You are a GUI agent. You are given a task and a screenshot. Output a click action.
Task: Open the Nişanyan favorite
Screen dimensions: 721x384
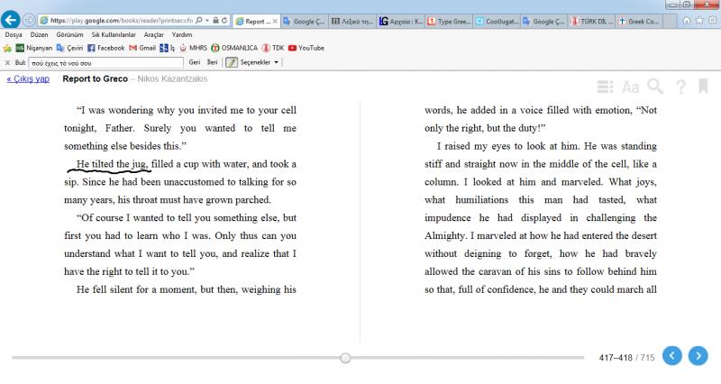pyautogui.click(x=34, y=48)
